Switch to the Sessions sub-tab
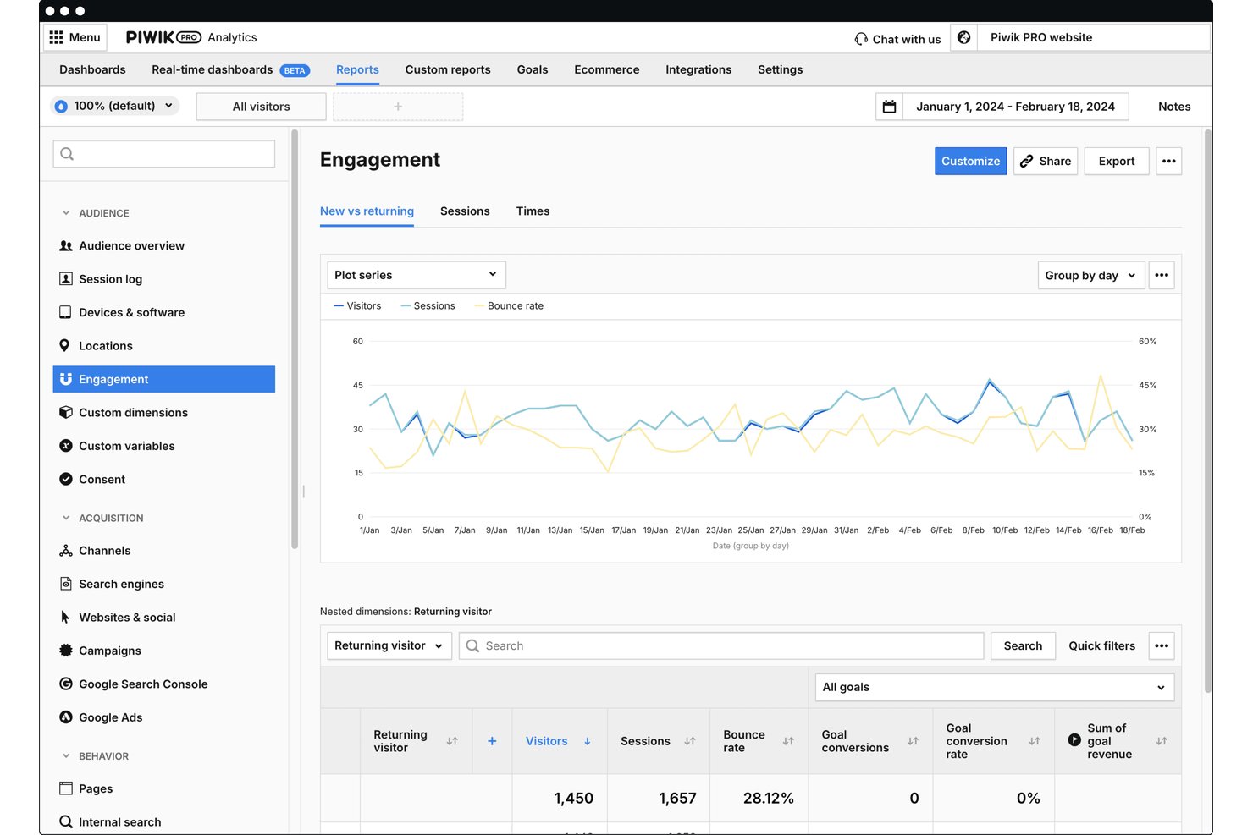This screenshot has width=1253, height=835. tap(465, 211)
